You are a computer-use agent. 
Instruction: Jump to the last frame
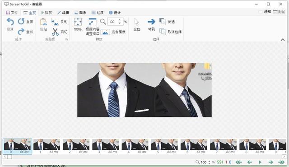[x=281, y=162]
